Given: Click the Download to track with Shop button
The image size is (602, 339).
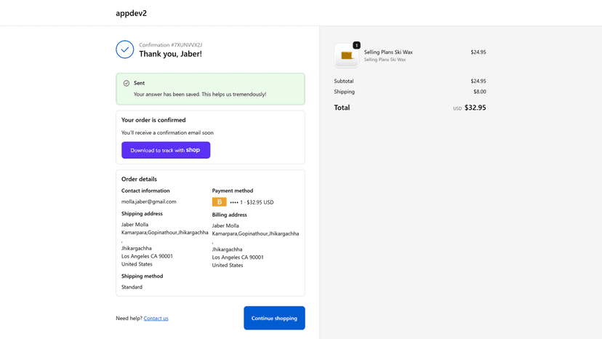Looking at the screenshot, I should tap(166, 150).
